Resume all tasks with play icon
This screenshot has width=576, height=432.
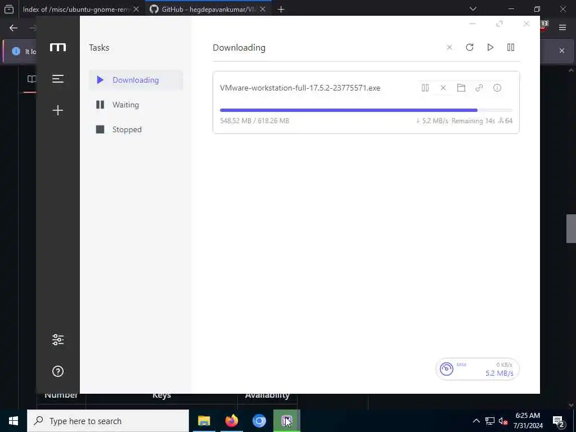[490, 47]
